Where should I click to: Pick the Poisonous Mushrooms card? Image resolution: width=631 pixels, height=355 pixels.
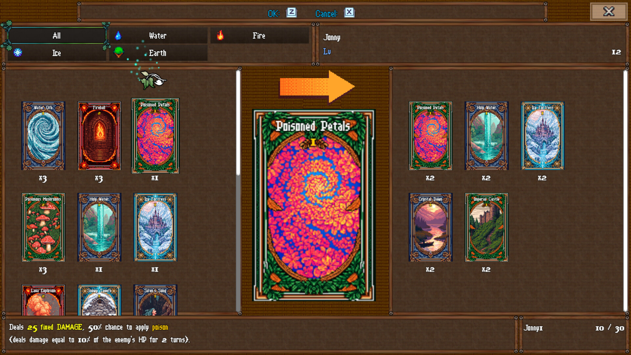tap(43, 227)
